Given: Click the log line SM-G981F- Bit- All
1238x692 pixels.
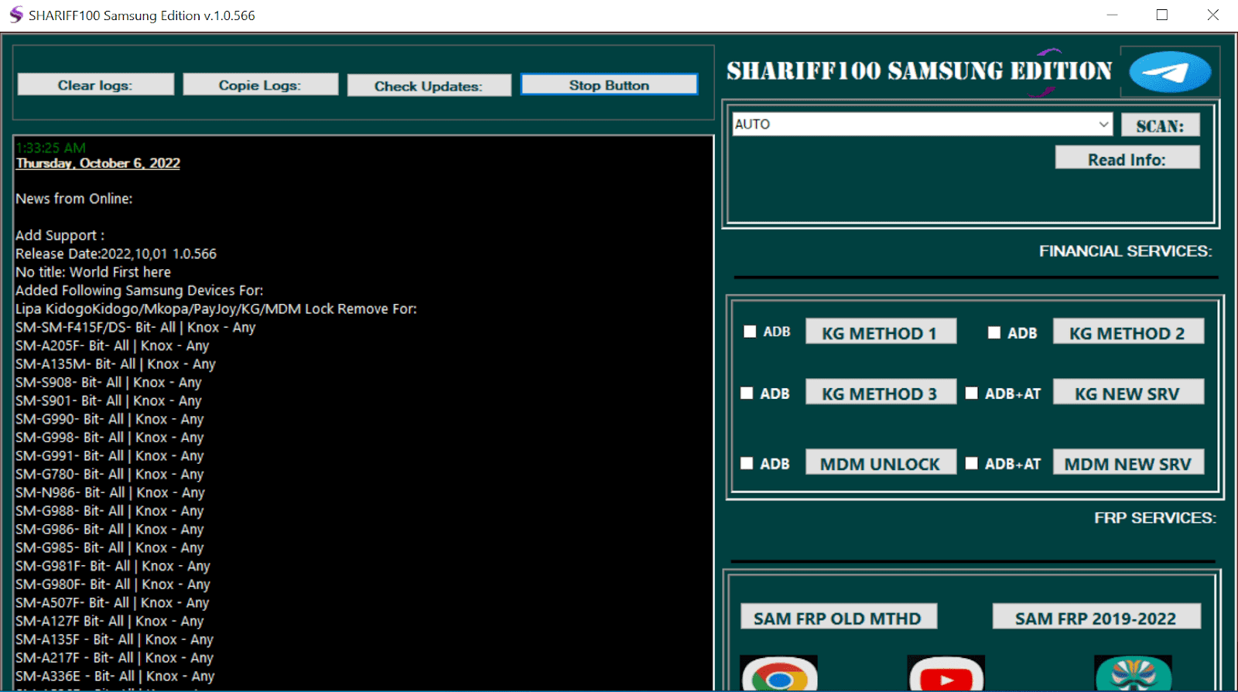Looking at the screenshot, I should [113, 566].
